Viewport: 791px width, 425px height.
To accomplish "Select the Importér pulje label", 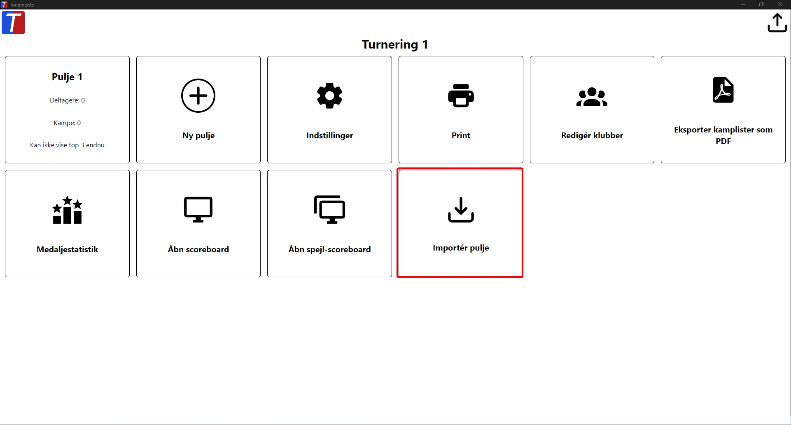I will coord(461,248).
